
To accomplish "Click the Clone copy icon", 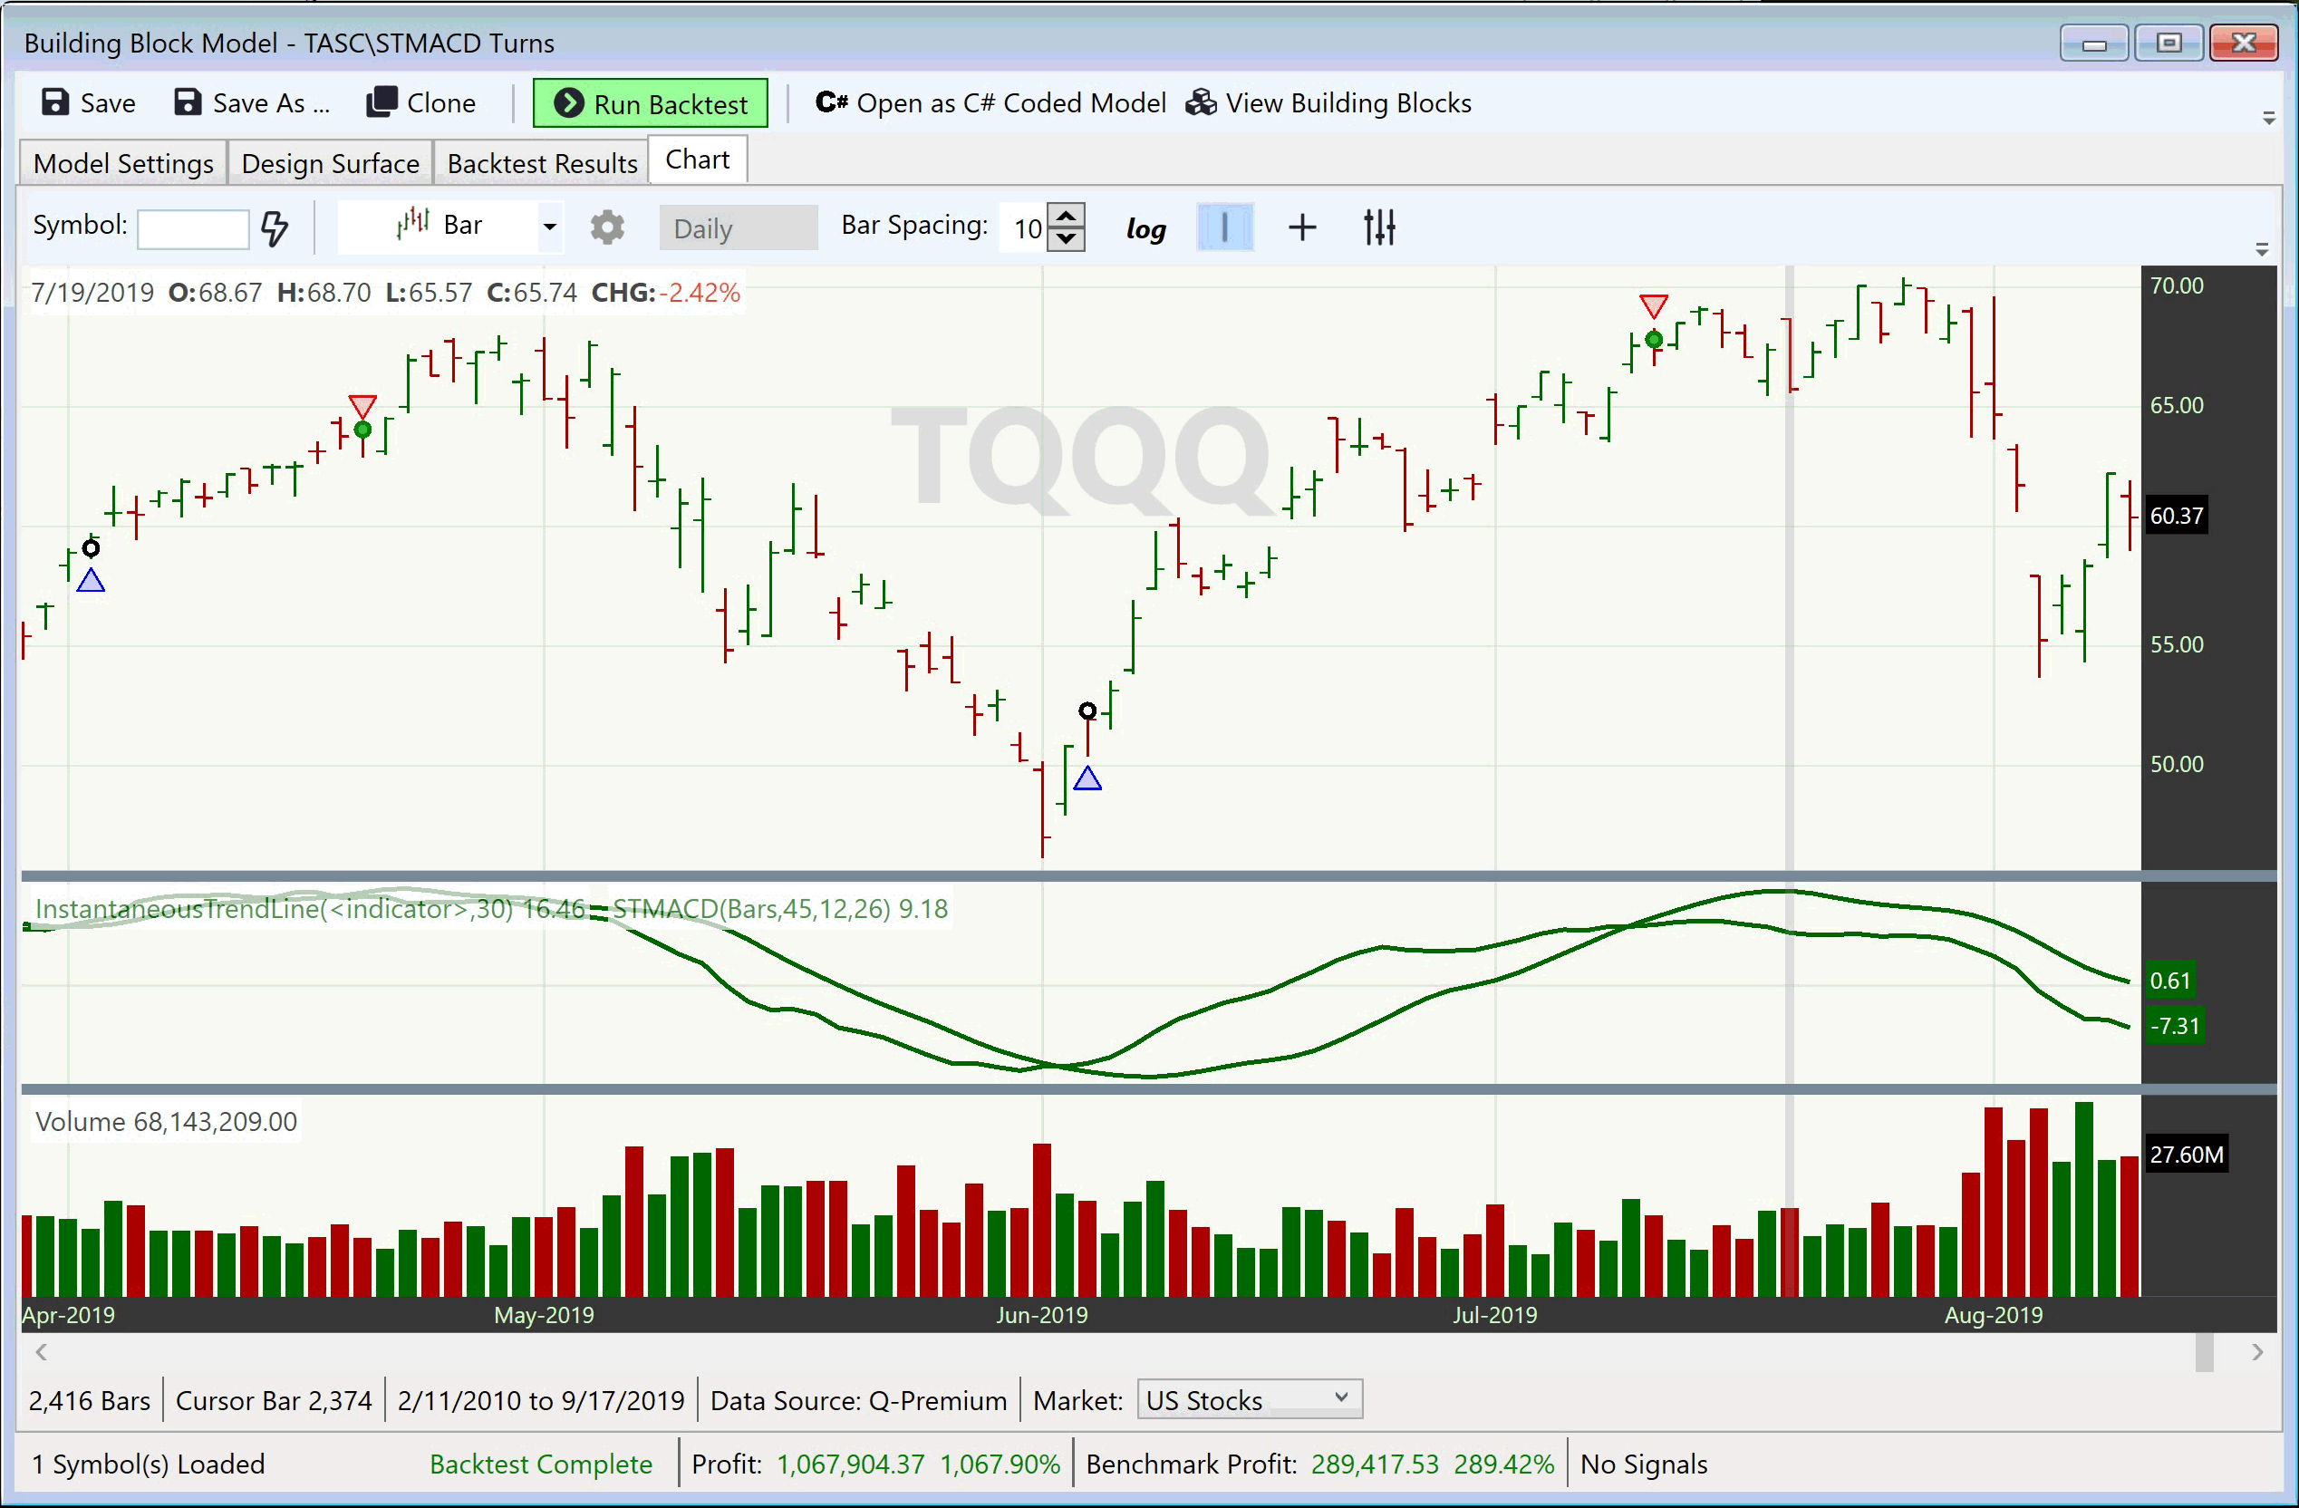I will pyautogui.click(x=382, y=102).
